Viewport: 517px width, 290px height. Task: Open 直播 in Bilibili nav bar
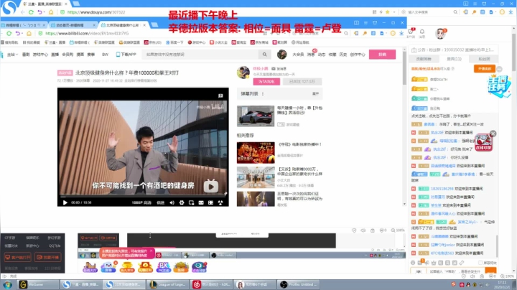tap(55, 55)
